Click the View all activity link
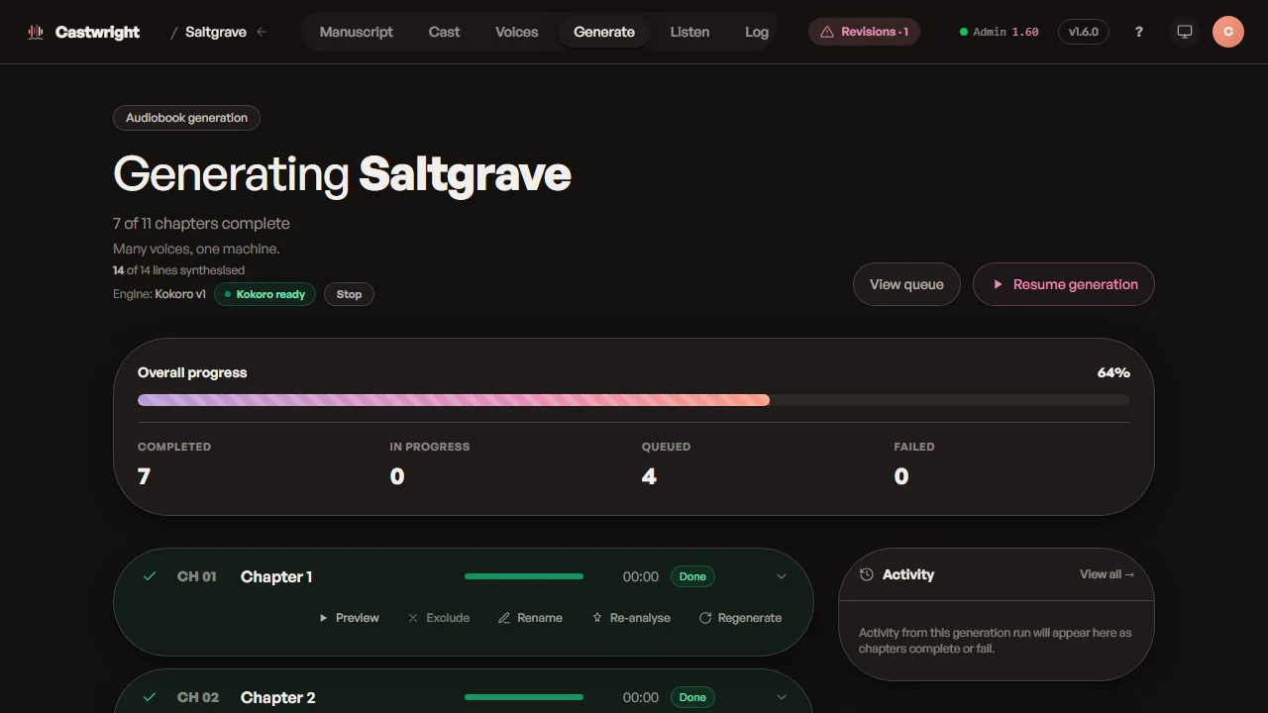The height and width of the screenshot is (713, 1268). pyautogui.click(x=1108, y=574)
